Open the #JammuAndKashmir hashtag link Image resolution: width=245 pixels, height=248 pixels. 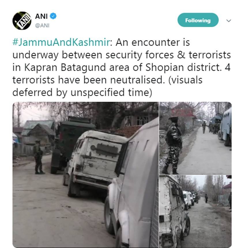coord(61,42)
